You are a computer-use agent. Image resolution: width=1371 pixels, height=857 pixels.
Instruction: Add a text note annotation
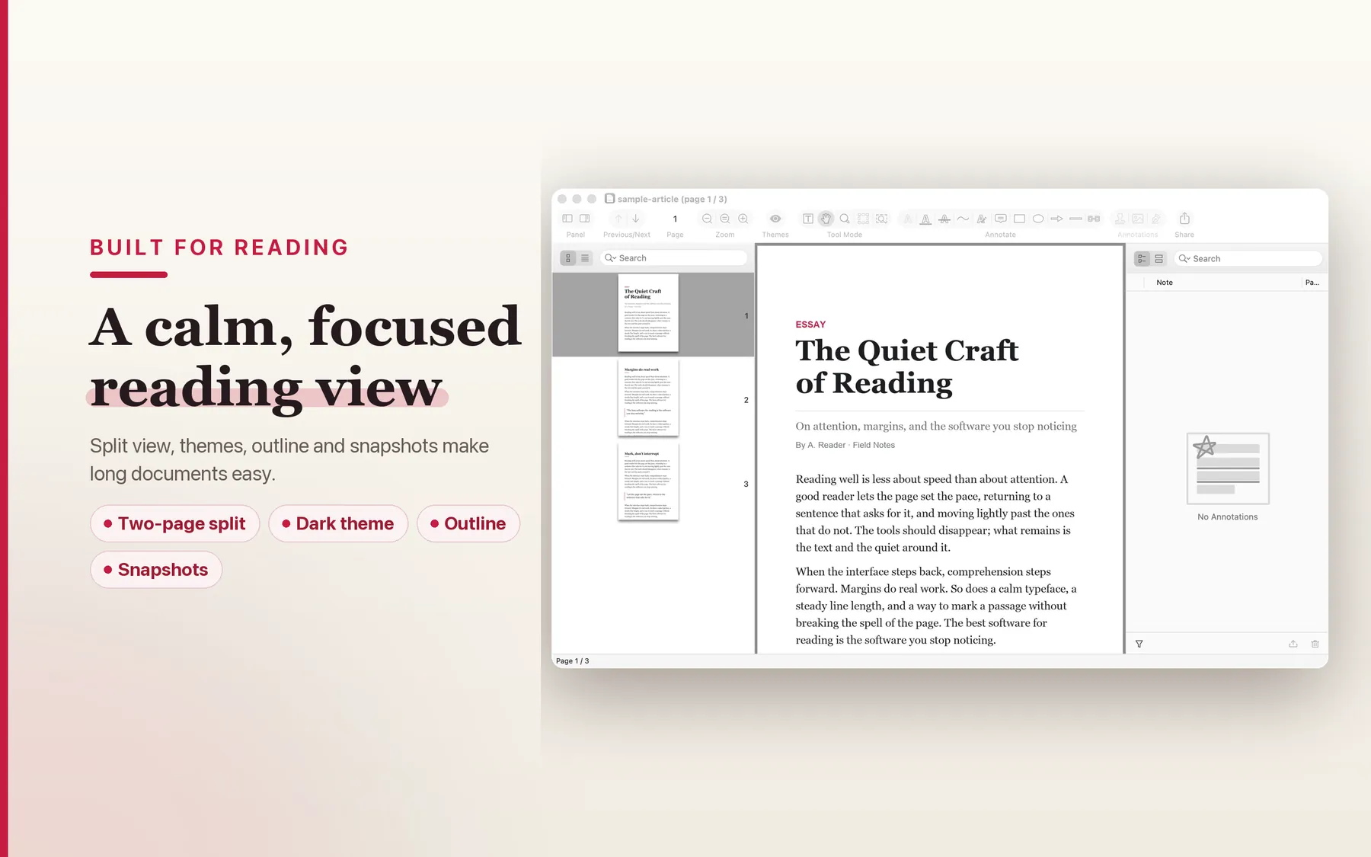tap(982, 219)
